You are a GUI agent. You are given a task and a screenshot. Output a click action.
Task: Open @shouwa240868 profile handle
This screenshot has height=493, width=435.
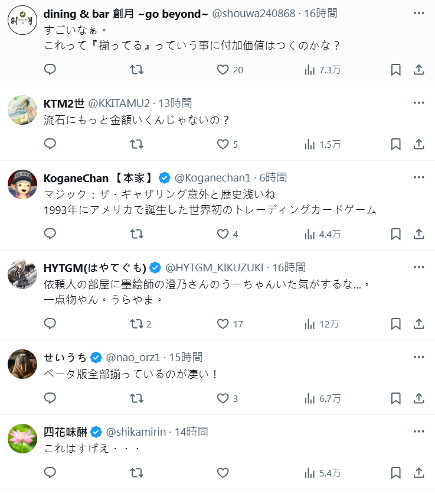[254, 13]
